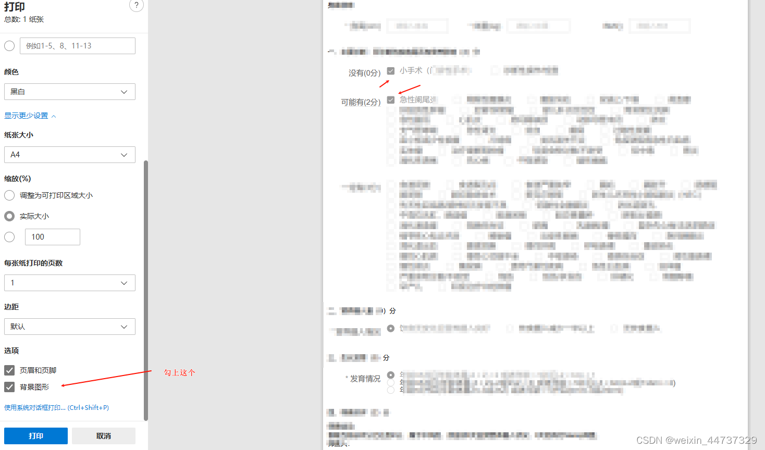Image resolution: width=765 pixels, height=450 pixels.
Task: Uncheck the 急性阑尾 checkbox under 可能有(2分)
Action: 390,99
